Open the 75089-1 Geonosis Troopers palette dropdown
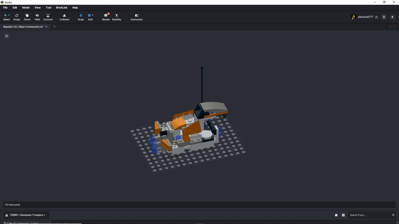 point(26,215)
